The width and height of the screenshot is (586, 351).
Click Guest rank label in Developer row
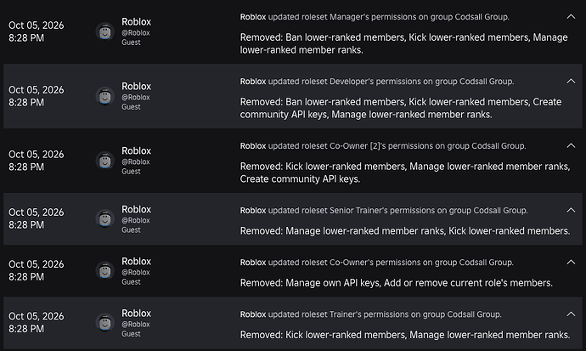131,107
